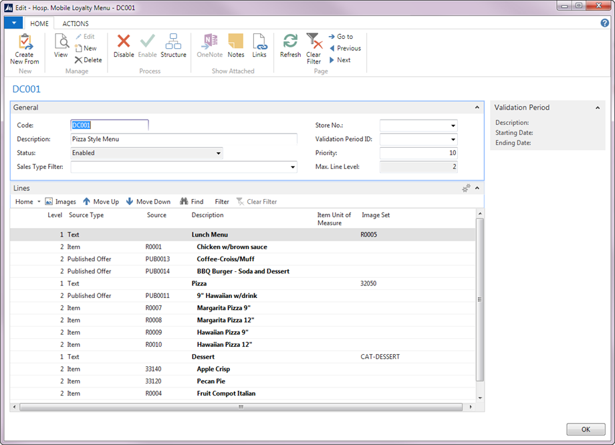The height and width of the screenshot is (445, 615).
Task: Open Validation Period ID dropdown
Action: [453, 140]
